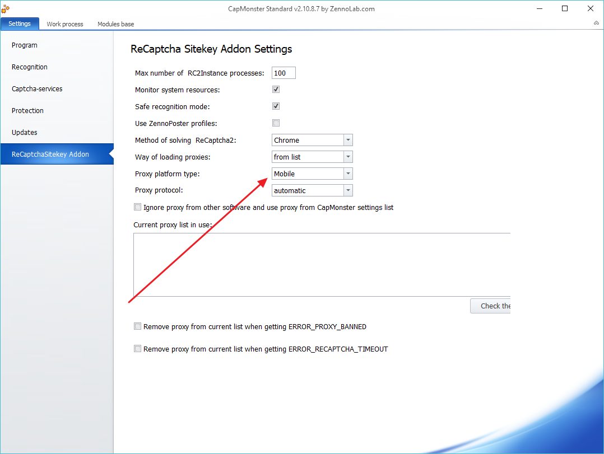Open the Protection settings section
Viewport: 604px width, 454px height.
click(57, 110)
